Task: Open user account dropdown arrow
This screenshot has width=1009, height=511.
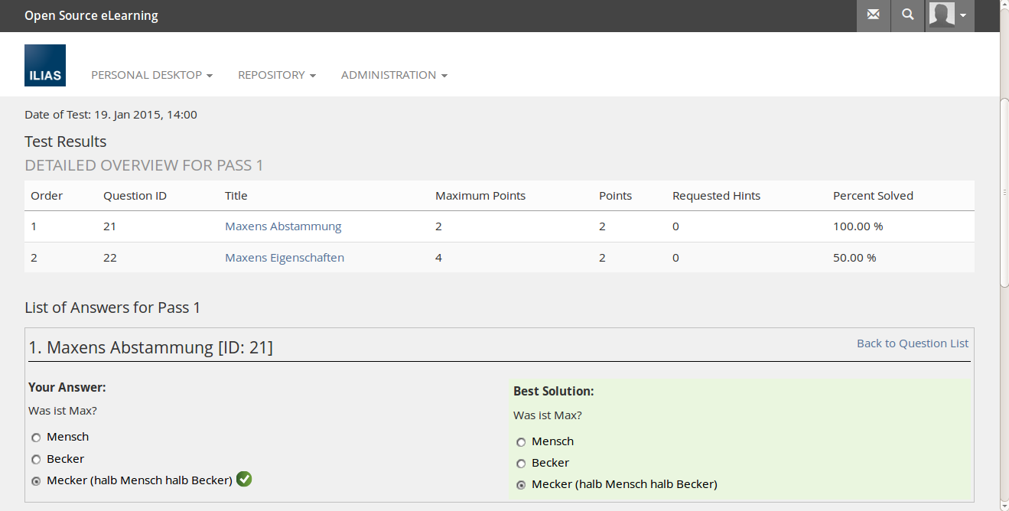Action: pos(963,15)
